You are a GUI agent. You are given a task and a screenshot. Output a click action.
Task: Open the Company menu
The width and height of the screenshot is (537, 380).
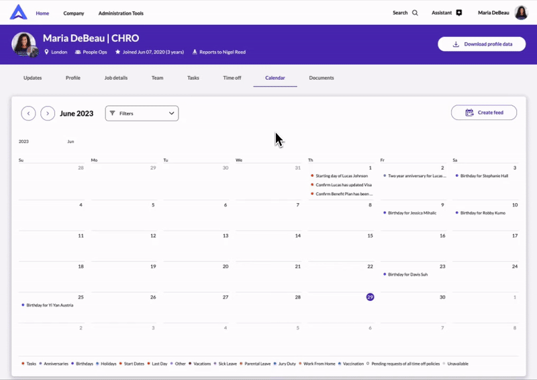coord(74,13)
